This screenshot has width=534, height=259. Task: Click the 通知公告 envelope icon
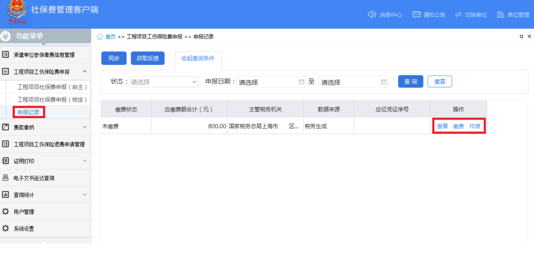[416, 14]
